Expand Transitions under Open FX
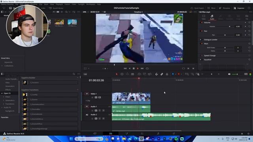The width and height of the screenshot is (253, 142). coord(4,104)
